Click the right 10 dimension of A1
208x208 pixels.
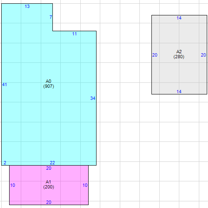click(85, 185)
